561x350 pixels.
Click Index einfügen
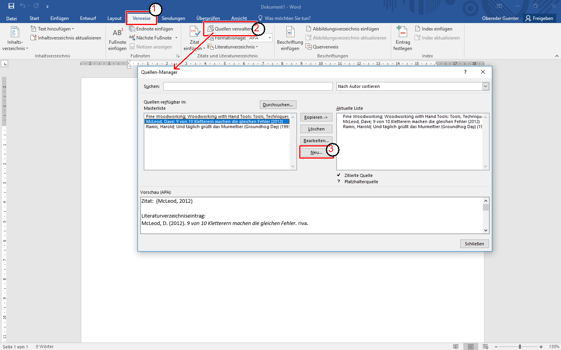pyautogui.click(x=433, y=29)
